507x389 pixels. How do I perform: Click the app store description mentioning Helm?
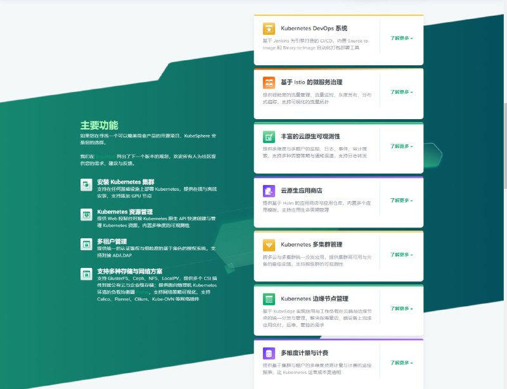coord(316,207)
